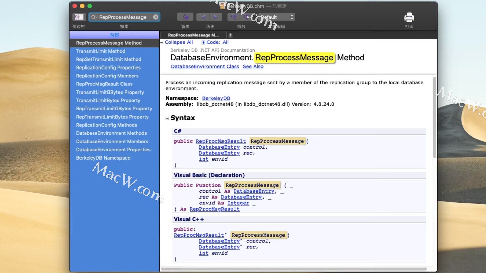Minimize the BerkeleyDB.chm window
This screenshot has height=273, width=486.
82,6
